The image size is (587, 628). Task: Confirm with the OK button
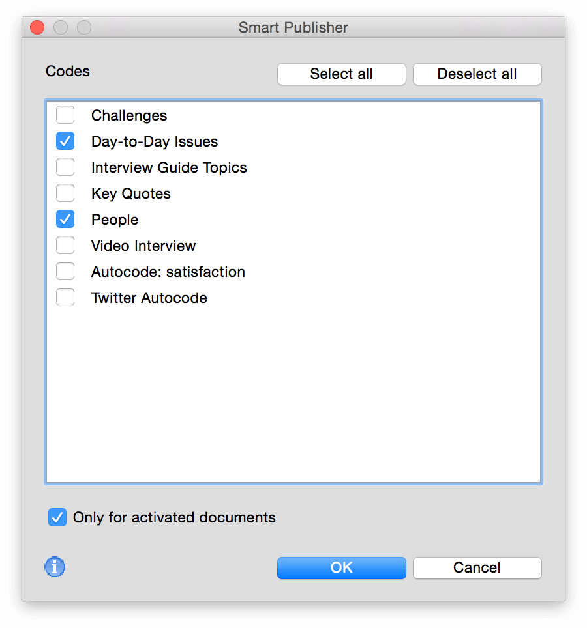pyautogui.click(x=341, y=568)
